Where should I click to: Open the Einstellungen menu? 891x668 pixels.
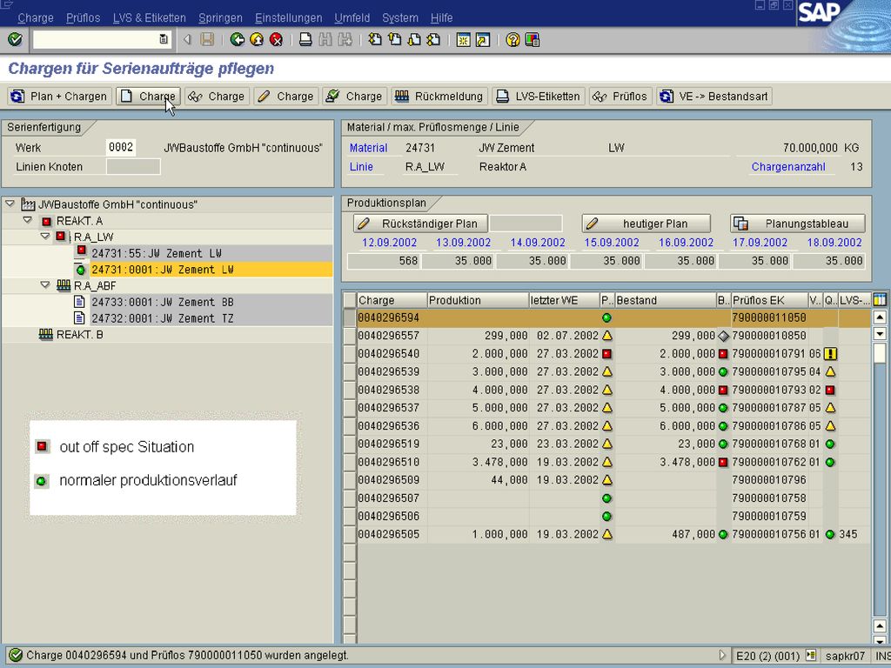(289, 18)
